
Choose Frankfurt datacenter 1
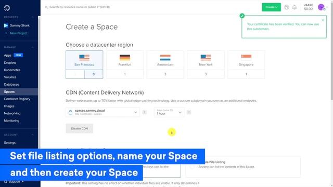(x=125, y=74)
